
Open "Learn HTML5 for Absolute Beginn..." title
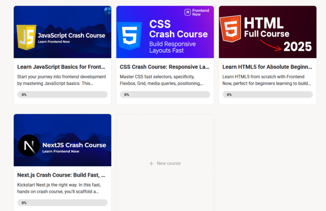click(x=267, y=67)
